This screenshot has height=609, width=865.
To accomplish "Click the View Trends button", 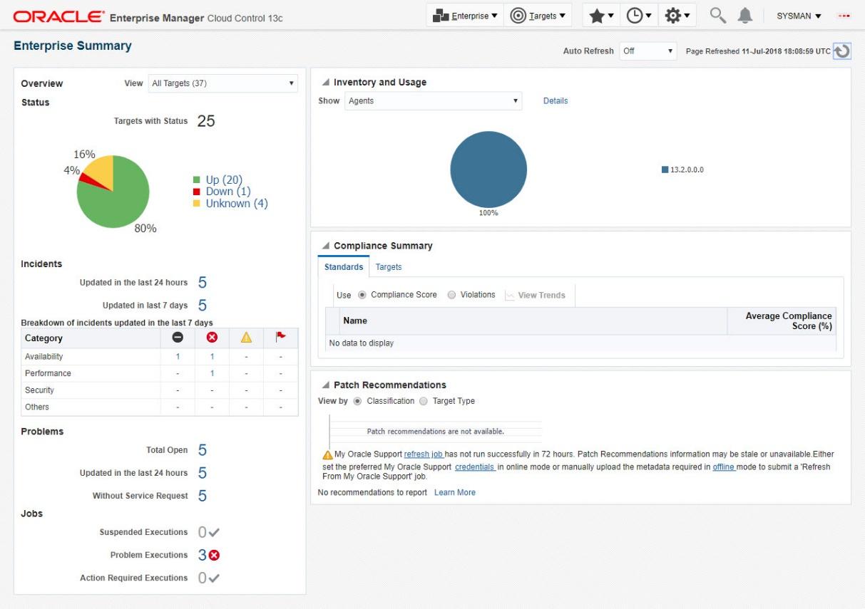I will (x=535, y=296).
